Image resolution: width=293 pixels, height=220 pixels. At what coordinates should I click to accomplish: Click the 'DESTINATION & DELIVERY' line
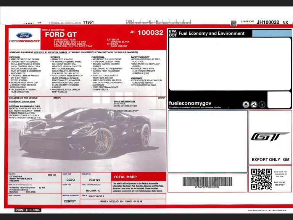pos(126,111)
